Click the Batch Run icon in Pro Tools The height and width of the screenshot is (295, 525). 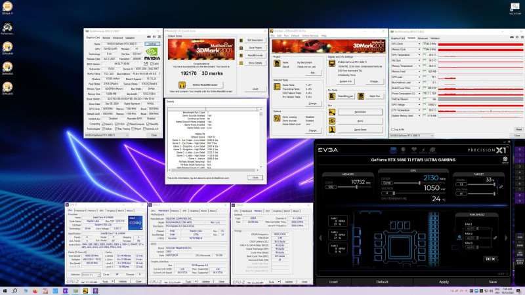[x=360, y=96]
